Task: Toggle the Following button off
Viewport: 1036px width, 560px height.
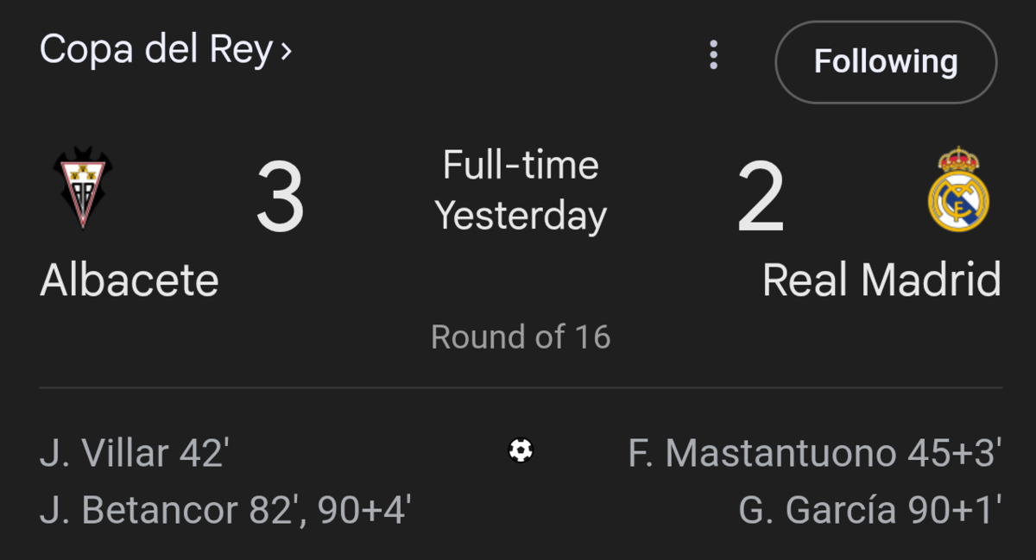Action: click(886, 62)
